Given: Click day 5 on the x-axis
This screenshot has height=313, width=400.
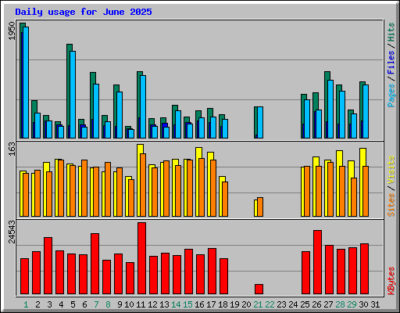Looking at the screenshot, I should [73, 304].
